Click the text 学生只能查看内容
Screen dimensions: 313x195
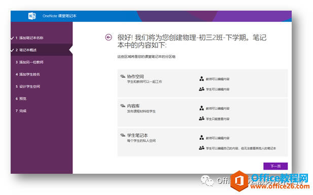(x=218, y=119)
